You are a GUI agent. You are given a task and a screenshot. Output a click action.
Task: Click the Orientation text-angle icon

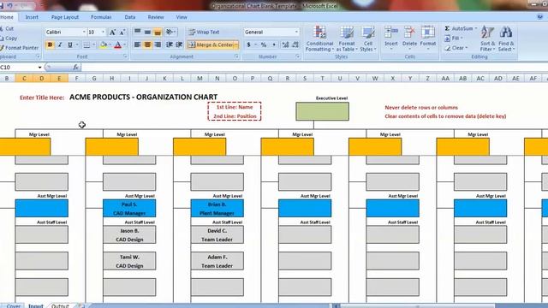coord(170,33)
